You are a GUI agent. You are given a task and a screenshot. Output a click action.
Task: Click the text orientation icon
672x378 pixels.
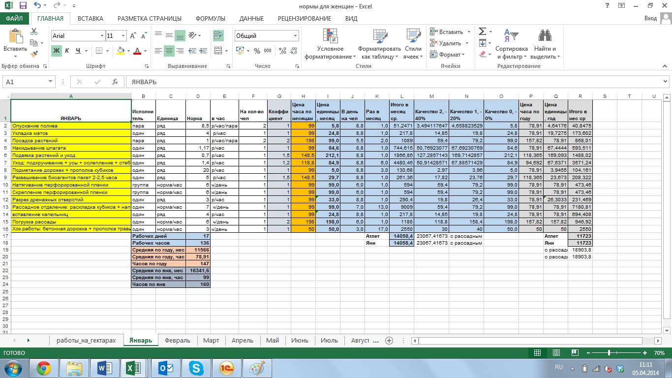(192, 35)
